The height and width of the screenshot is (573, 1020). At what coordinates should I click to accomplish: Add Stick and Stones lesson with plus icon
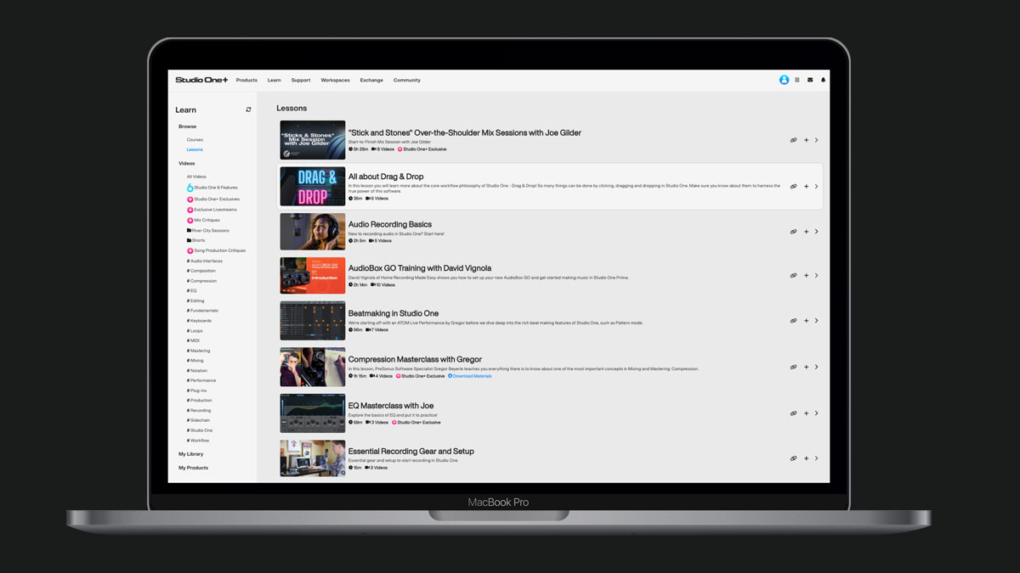tap(806, 140)
